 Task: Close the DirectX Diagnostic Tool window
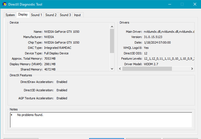click(x=195, y=4)
